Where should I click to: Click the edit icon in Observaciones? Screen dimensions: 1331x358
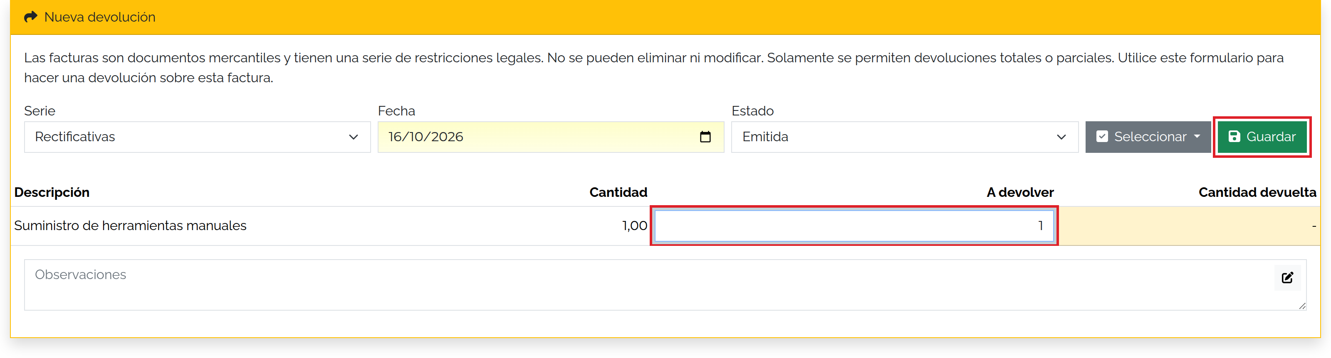pos(1287,277)
